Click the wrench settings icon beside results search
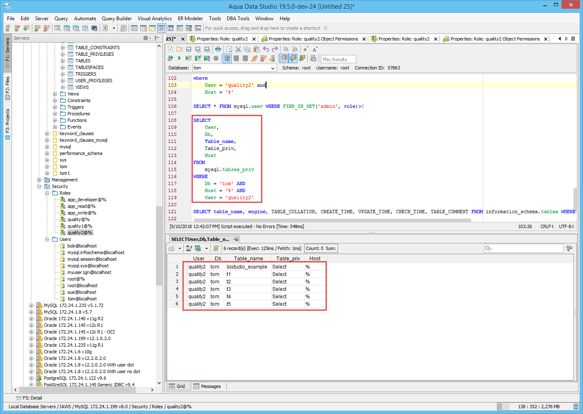 click(x=570, y=248)
